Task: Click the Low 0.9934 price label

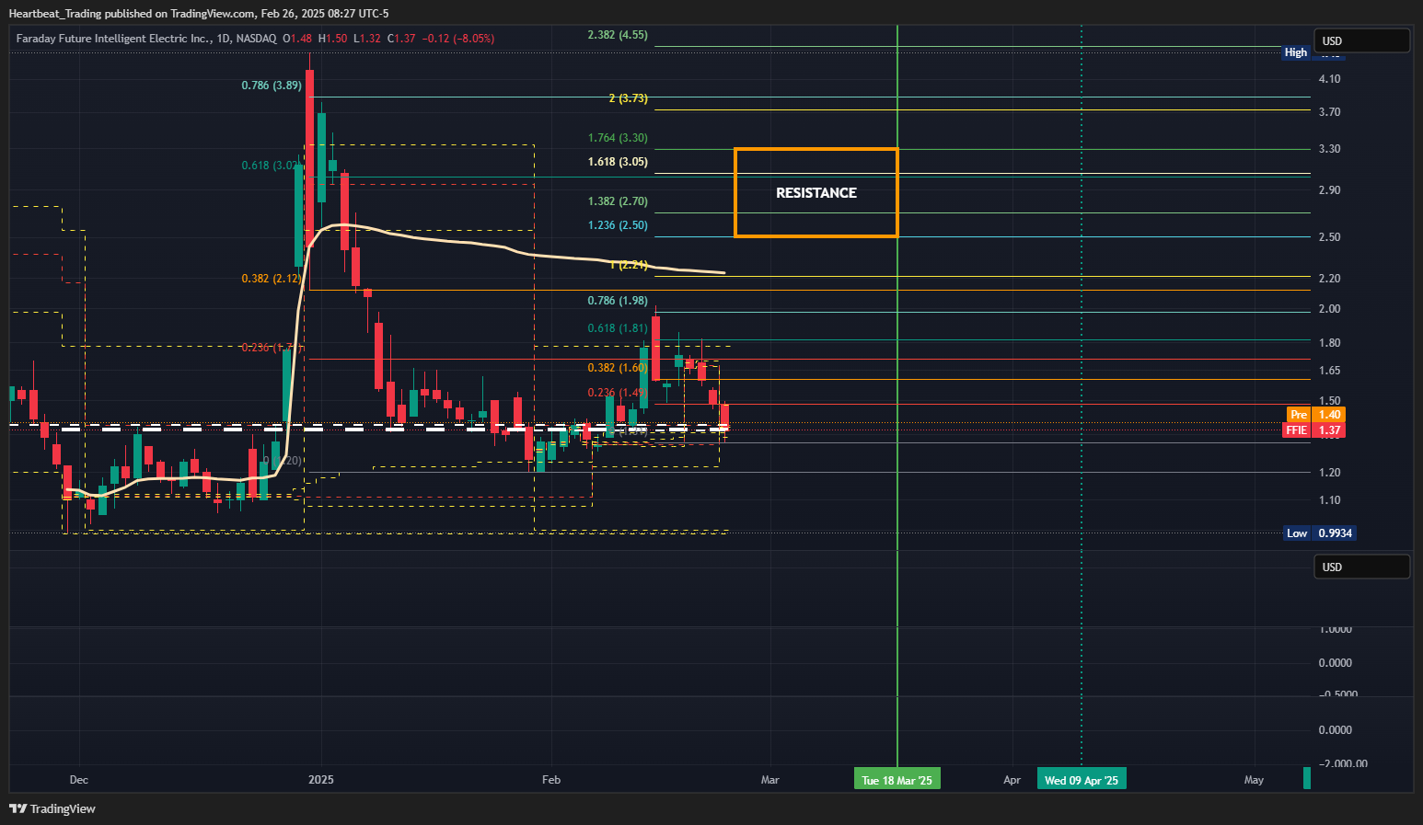Action: (1321, 533)
